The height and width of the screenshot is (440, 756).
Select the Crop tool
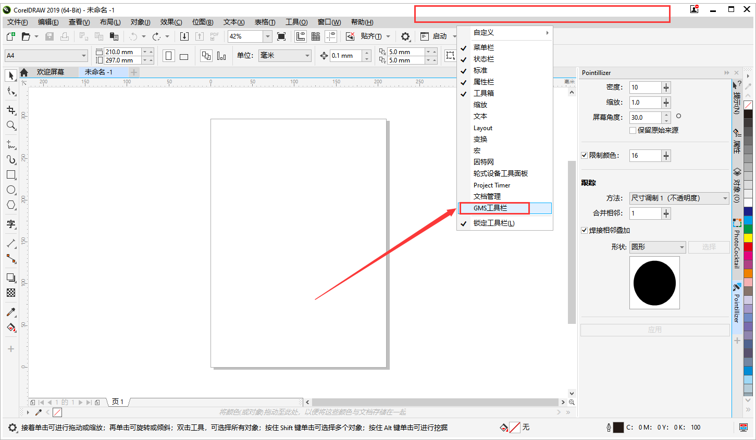pyautogui.click(x=11, y=110)
